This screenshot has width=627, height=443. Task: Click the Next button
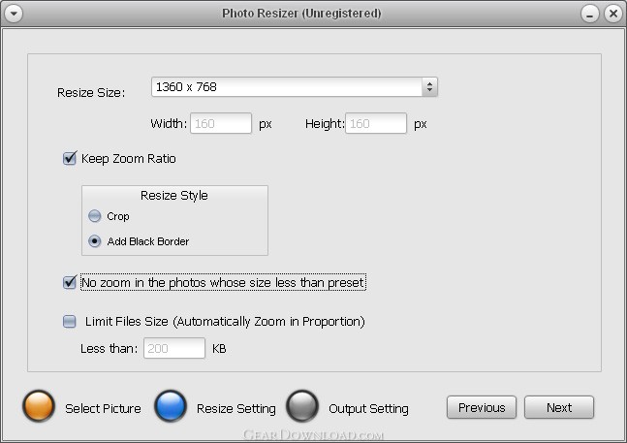pos(559,407)
